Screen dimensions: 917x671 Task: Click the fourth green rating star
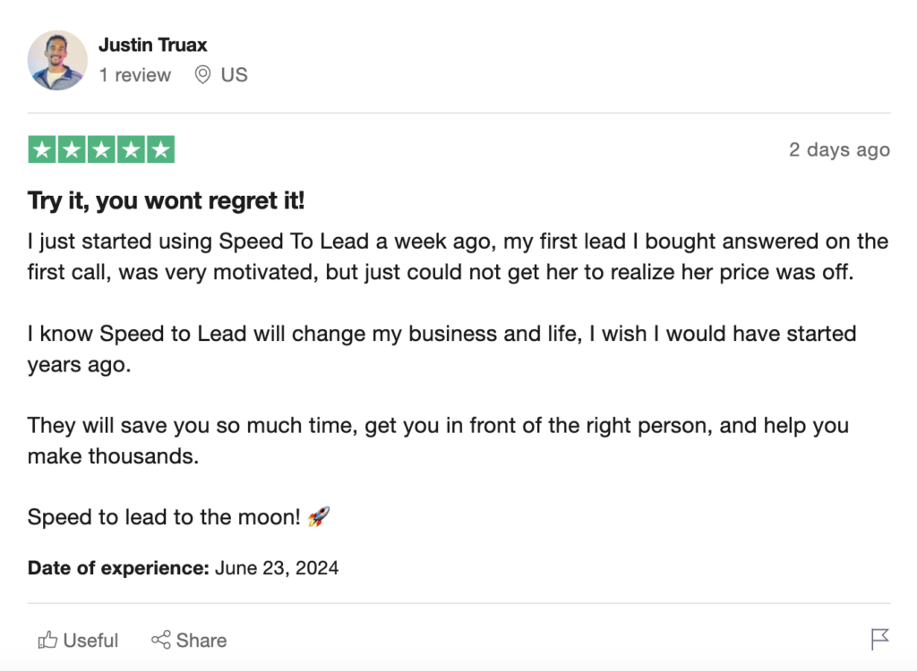point(131,149)
